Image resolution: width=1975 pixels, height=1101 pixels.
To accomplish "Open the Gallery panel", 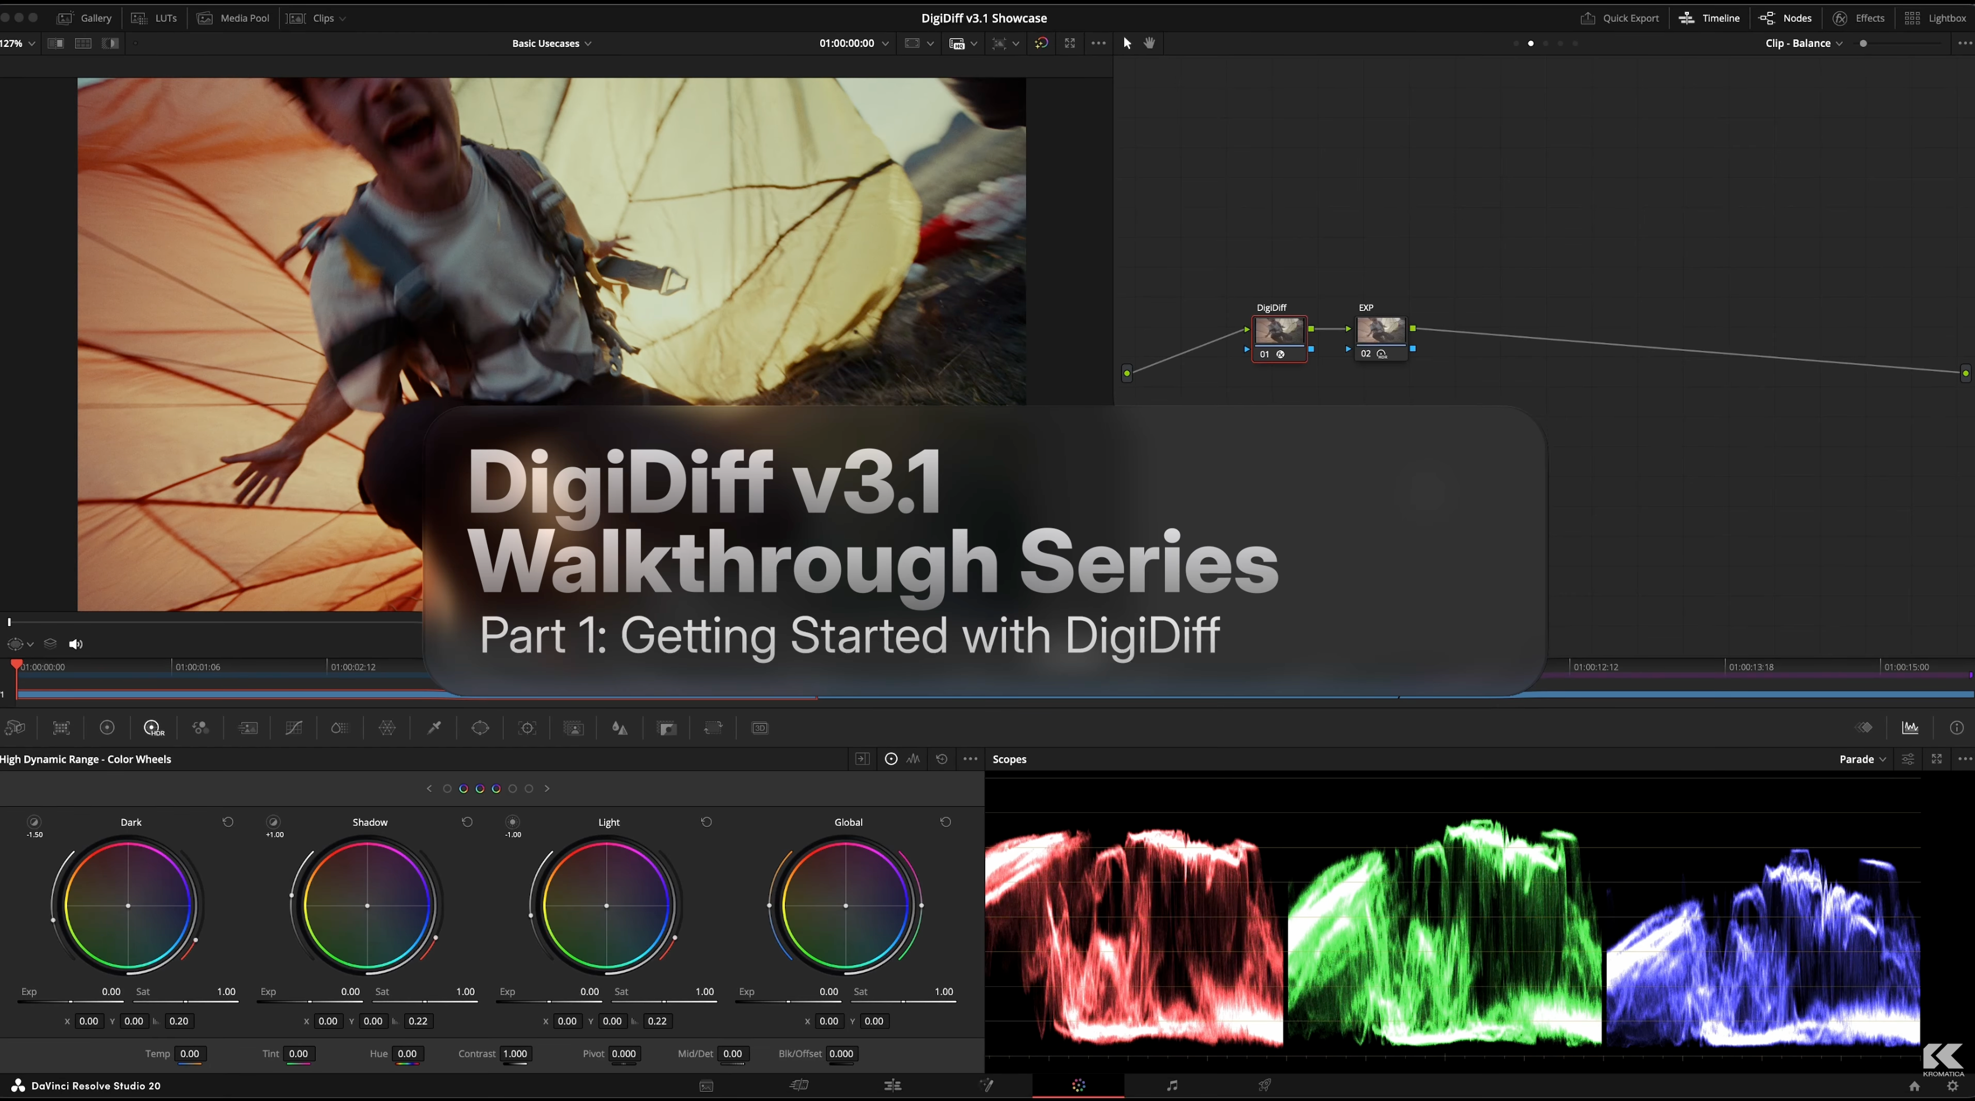I will point(85,18).
